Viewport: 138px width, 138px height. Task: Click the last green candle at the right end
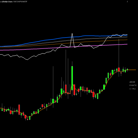click(127, 70)
